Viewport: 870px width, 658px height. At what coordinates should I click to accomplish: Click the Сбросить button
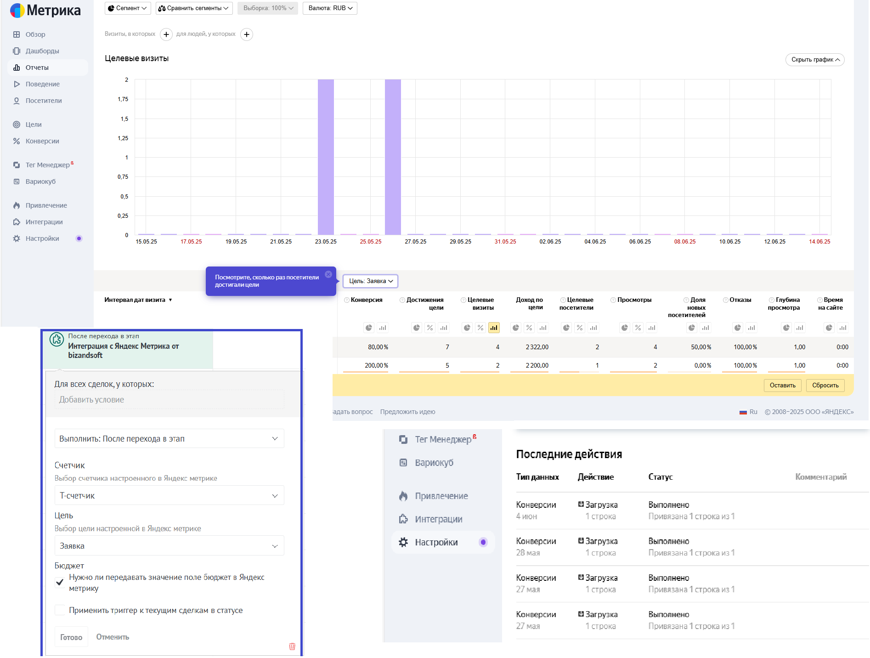coord(825,385)
